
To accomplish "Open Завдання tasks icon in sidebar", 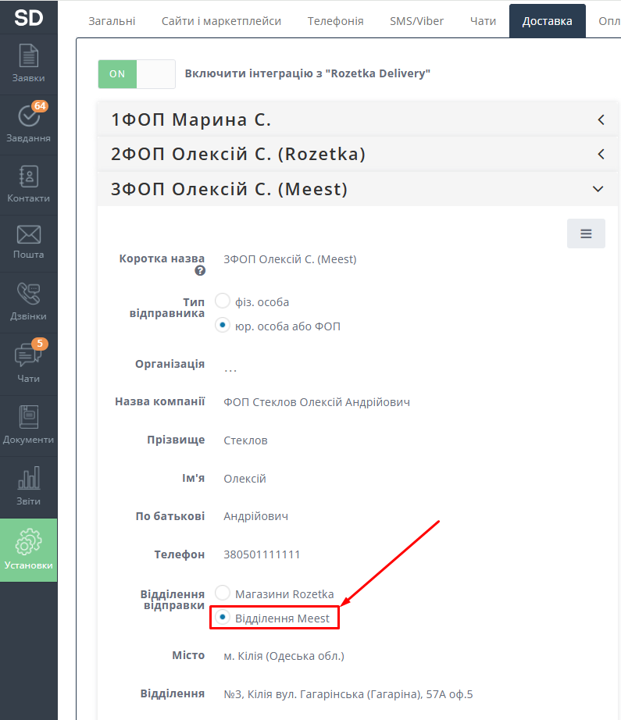I will pyautogui.click(x=28, y=123).
